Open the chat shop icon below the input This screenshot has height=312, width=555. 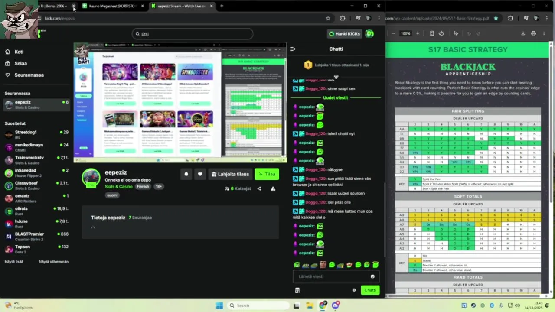click(x=297, y=290)
